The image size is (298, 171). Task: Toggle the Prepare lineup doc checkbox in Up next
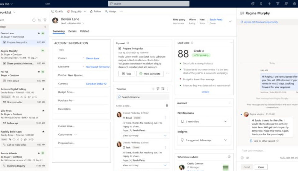click(120, 49)
